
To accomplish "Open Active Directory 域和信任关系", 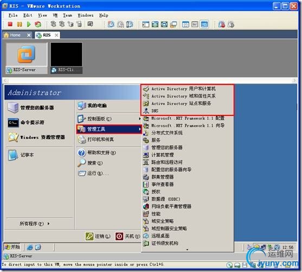I will coord(183,96).
